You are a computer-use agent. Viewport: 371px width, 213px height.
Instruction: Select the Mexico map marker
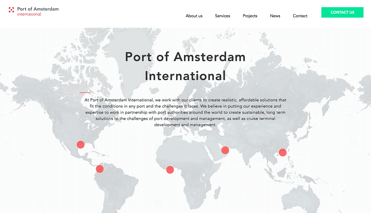[80, 144]
